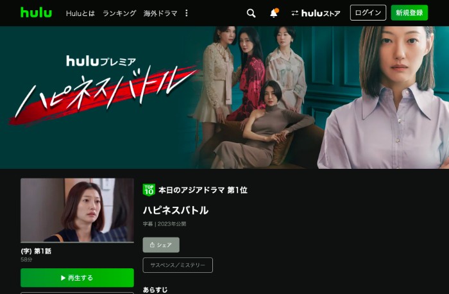This screenshot has height=294, width=449.
Task: Open the notifications bell icon
Action: (274, 13)
